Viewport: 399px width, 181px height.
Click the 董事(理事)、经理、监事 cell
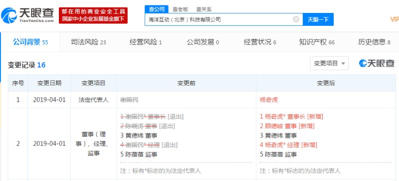[93, 144]
